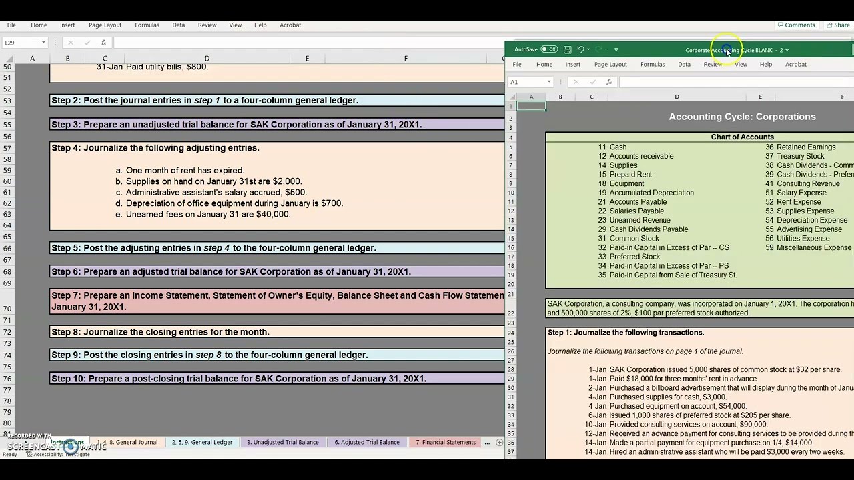
Task: Open Help tab in left window
Action: point(260,25)
